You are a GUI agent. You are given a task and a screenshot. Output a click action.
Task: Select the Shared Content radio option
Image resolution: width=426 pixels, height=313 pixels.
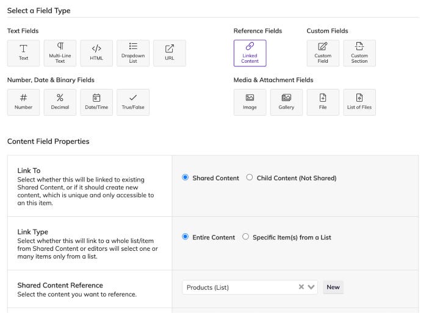186,177
